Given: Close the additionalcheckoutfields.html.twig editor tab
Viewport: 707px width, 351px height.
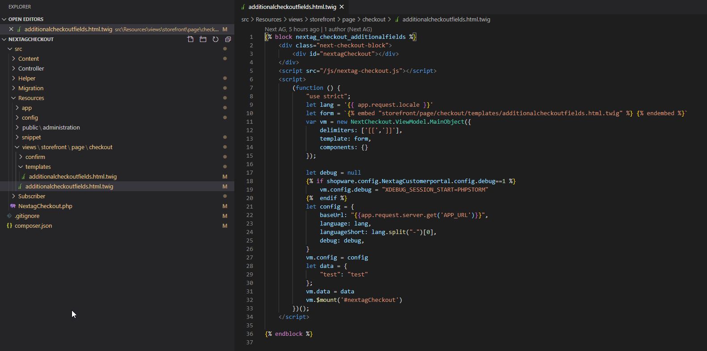Looking at the screenshot, I should point(342,7).
